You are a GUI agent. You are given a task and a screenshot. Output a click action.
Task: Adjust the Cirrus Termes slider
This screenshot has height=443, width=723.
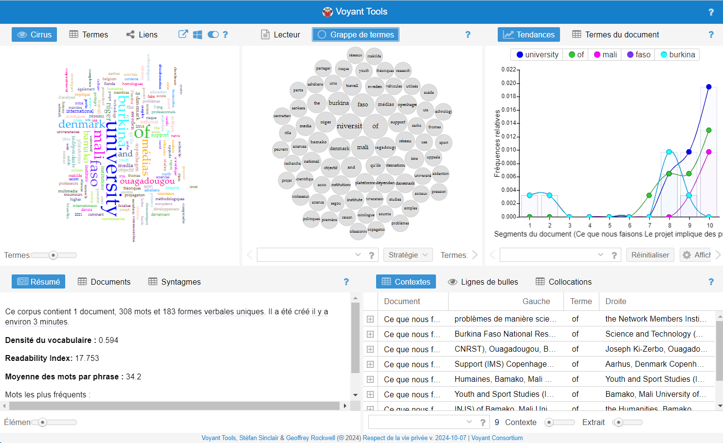[54, 255]
